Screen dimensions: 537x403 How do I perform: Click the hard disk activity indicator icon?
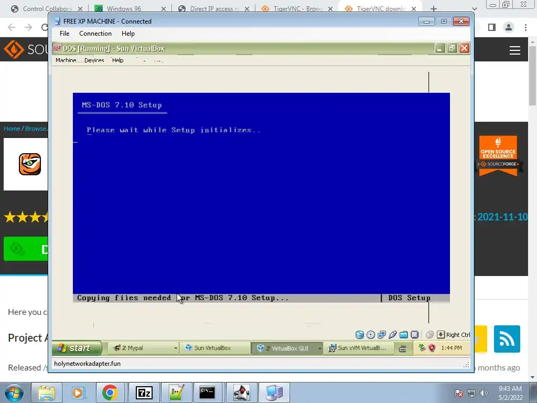click(359, 334)
